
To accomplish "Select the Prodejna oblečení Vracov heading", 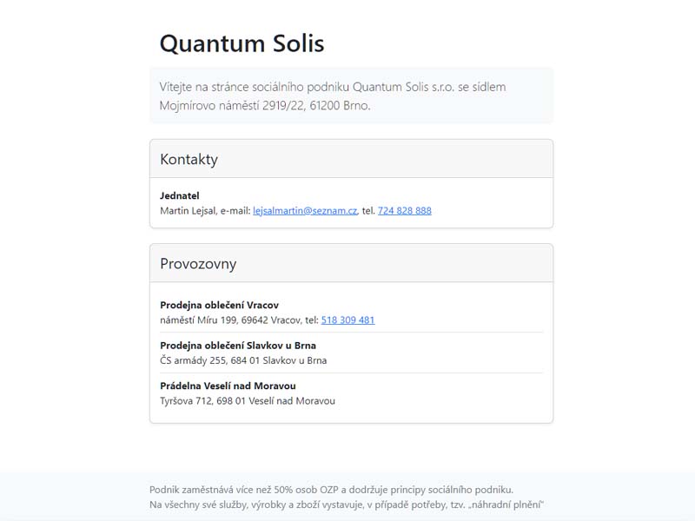I will click(220, 306).
